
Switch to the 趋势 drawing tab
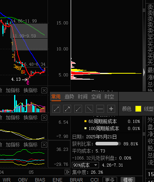pyautogui.click(x=69, y=97)
